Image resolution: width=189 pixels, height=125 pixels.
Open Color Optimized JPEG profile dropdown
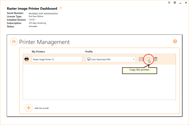click(x=110, y=59)
